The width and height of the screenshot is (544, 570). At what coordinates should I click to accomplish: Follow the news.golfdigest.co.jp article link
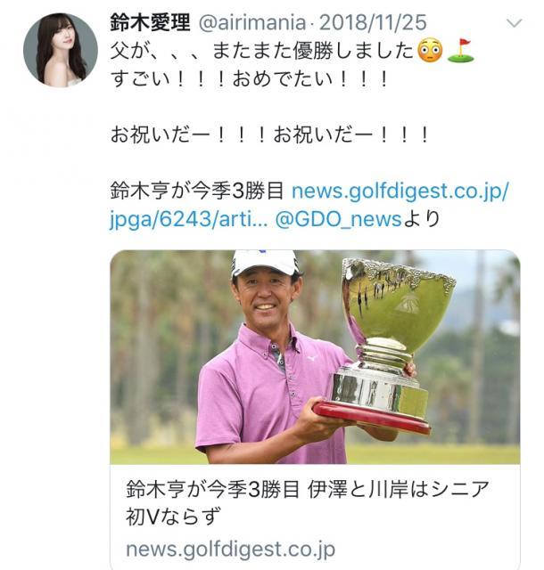click(x=400, y=191)
